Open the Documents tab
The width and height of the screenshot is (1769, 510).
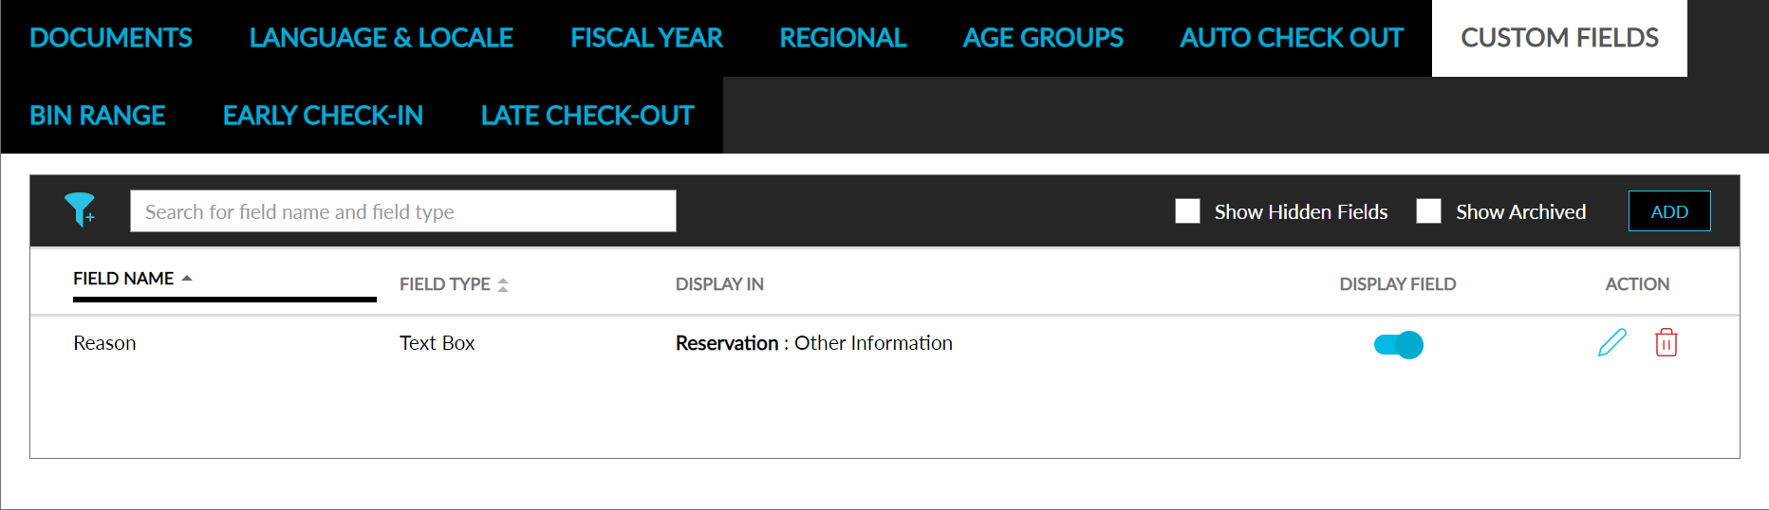pos(111,38)
